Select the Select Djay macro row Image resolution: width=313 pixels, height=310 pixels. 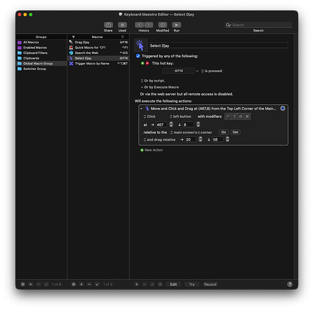pos(98,58)
